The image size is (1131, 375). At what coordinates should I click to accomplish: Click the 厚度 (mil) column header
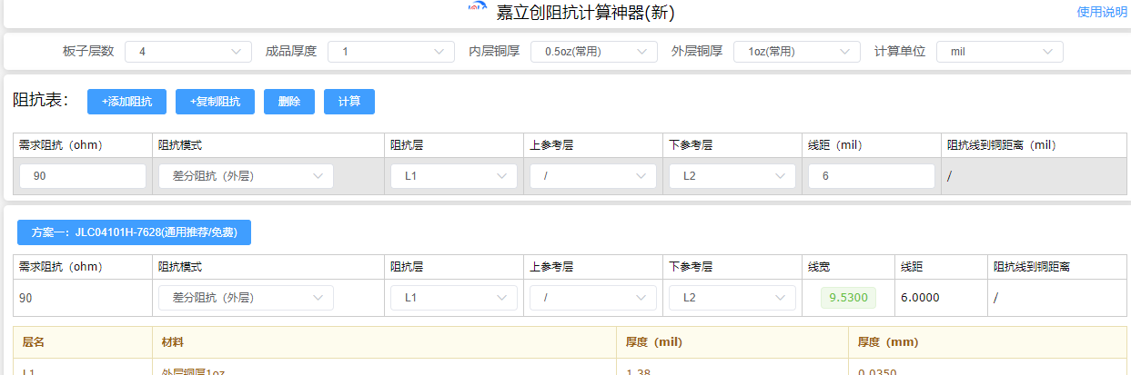pyautogui.click(x=654, y=342)
